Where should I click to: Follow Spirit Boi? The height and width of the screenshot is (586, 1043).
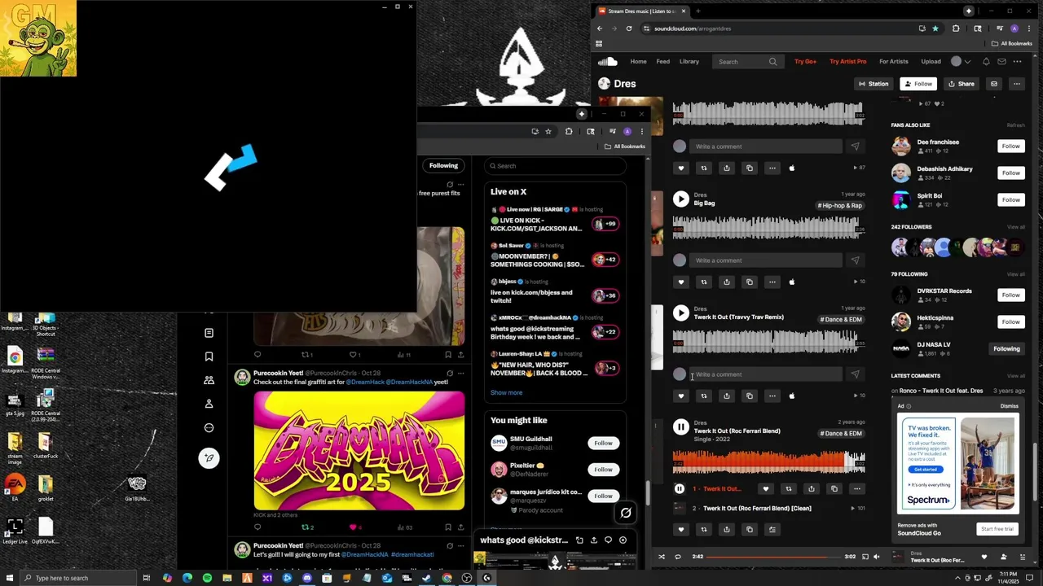tap(1010, 199)
